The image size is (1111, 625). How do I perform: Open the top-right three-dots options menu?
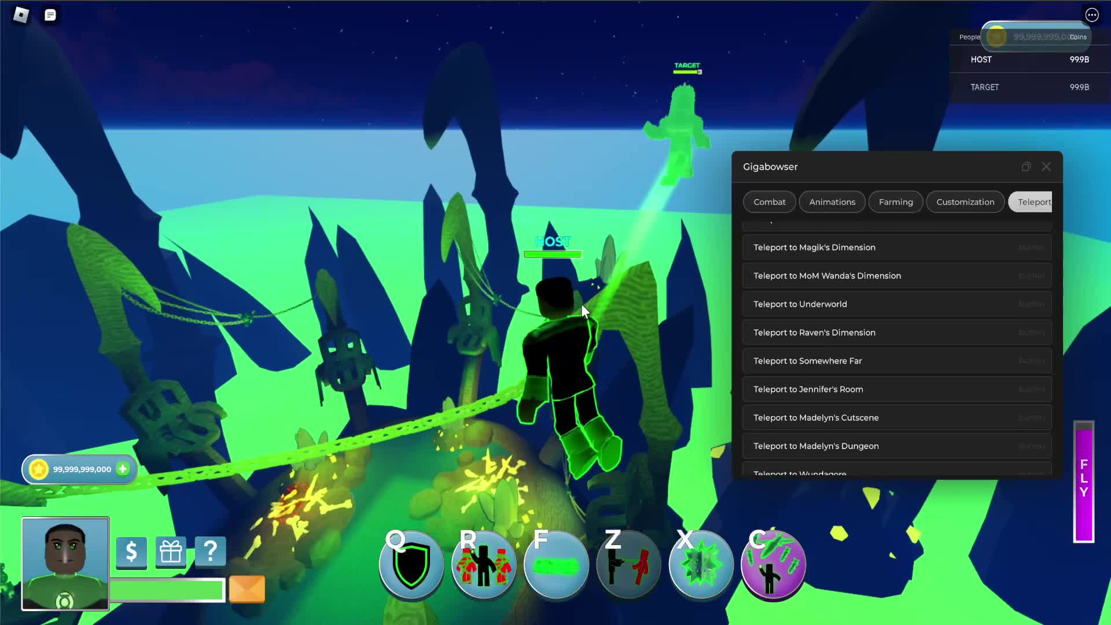coord(1091,15)
